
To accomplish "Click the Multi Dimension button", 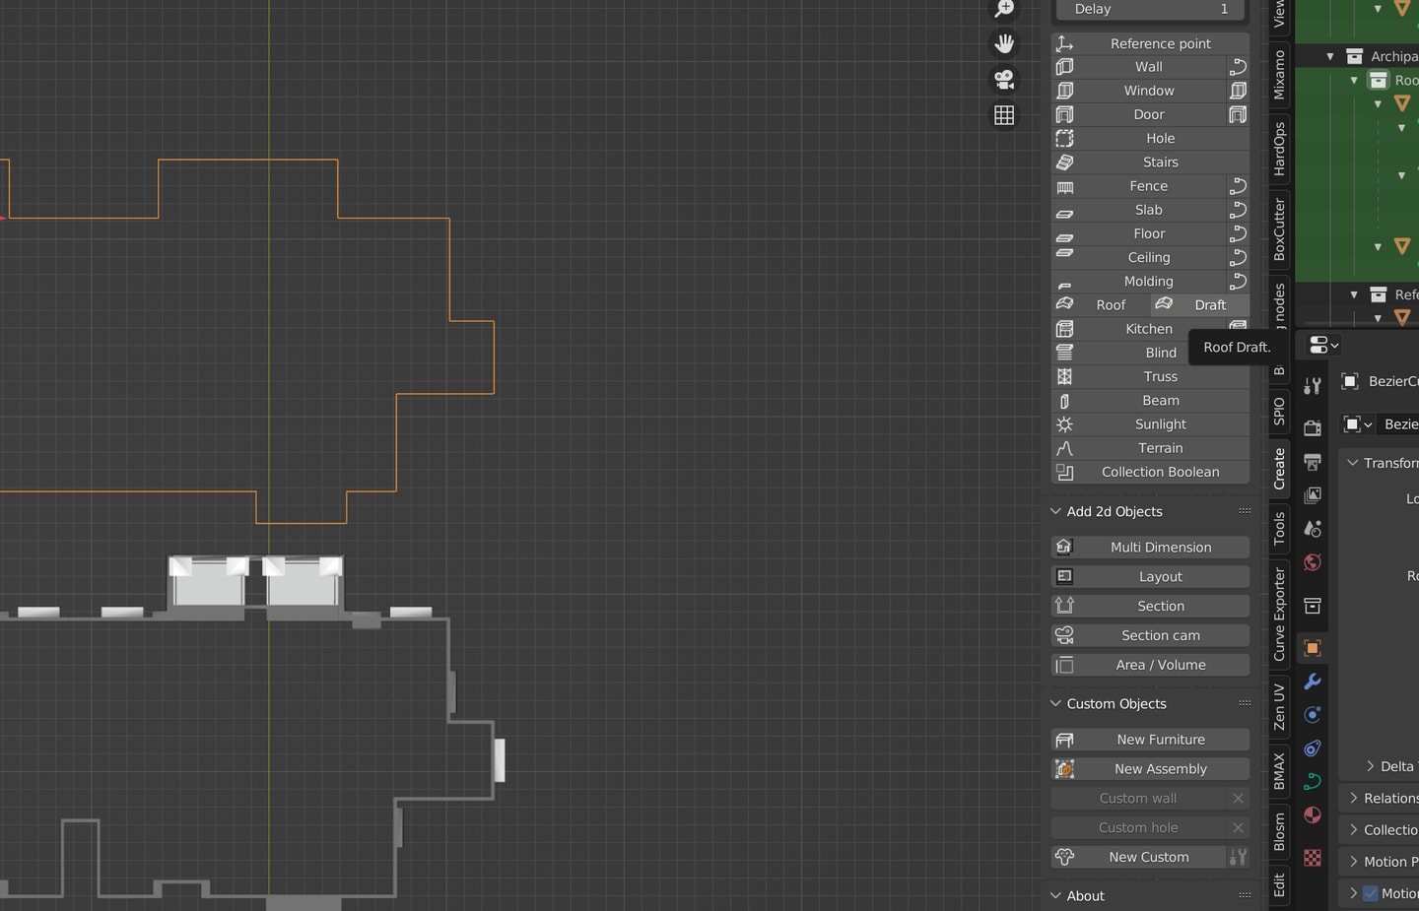I will tap(1150, 548).
